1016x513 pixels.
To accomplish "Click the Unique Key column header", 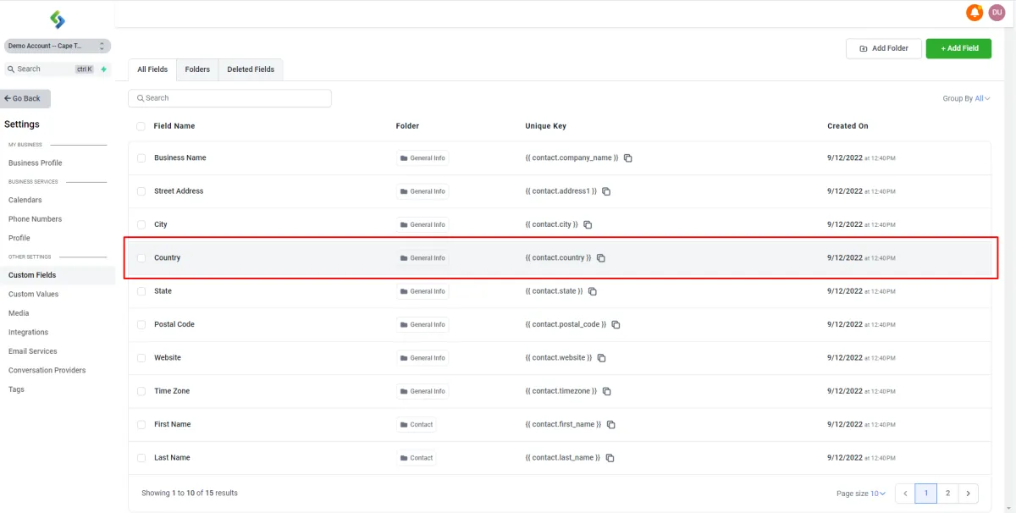I will click(545, 126).
